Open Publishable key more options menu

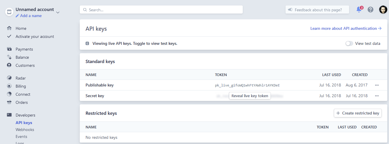click(377, 85)
